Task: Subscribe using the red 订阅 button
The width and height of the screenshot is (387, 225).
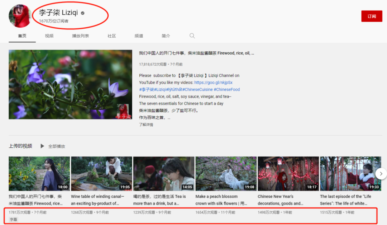Action: click(372, 16)
